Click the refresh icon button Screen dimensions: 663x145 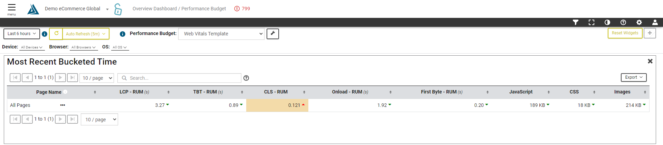tap(56, 34)
